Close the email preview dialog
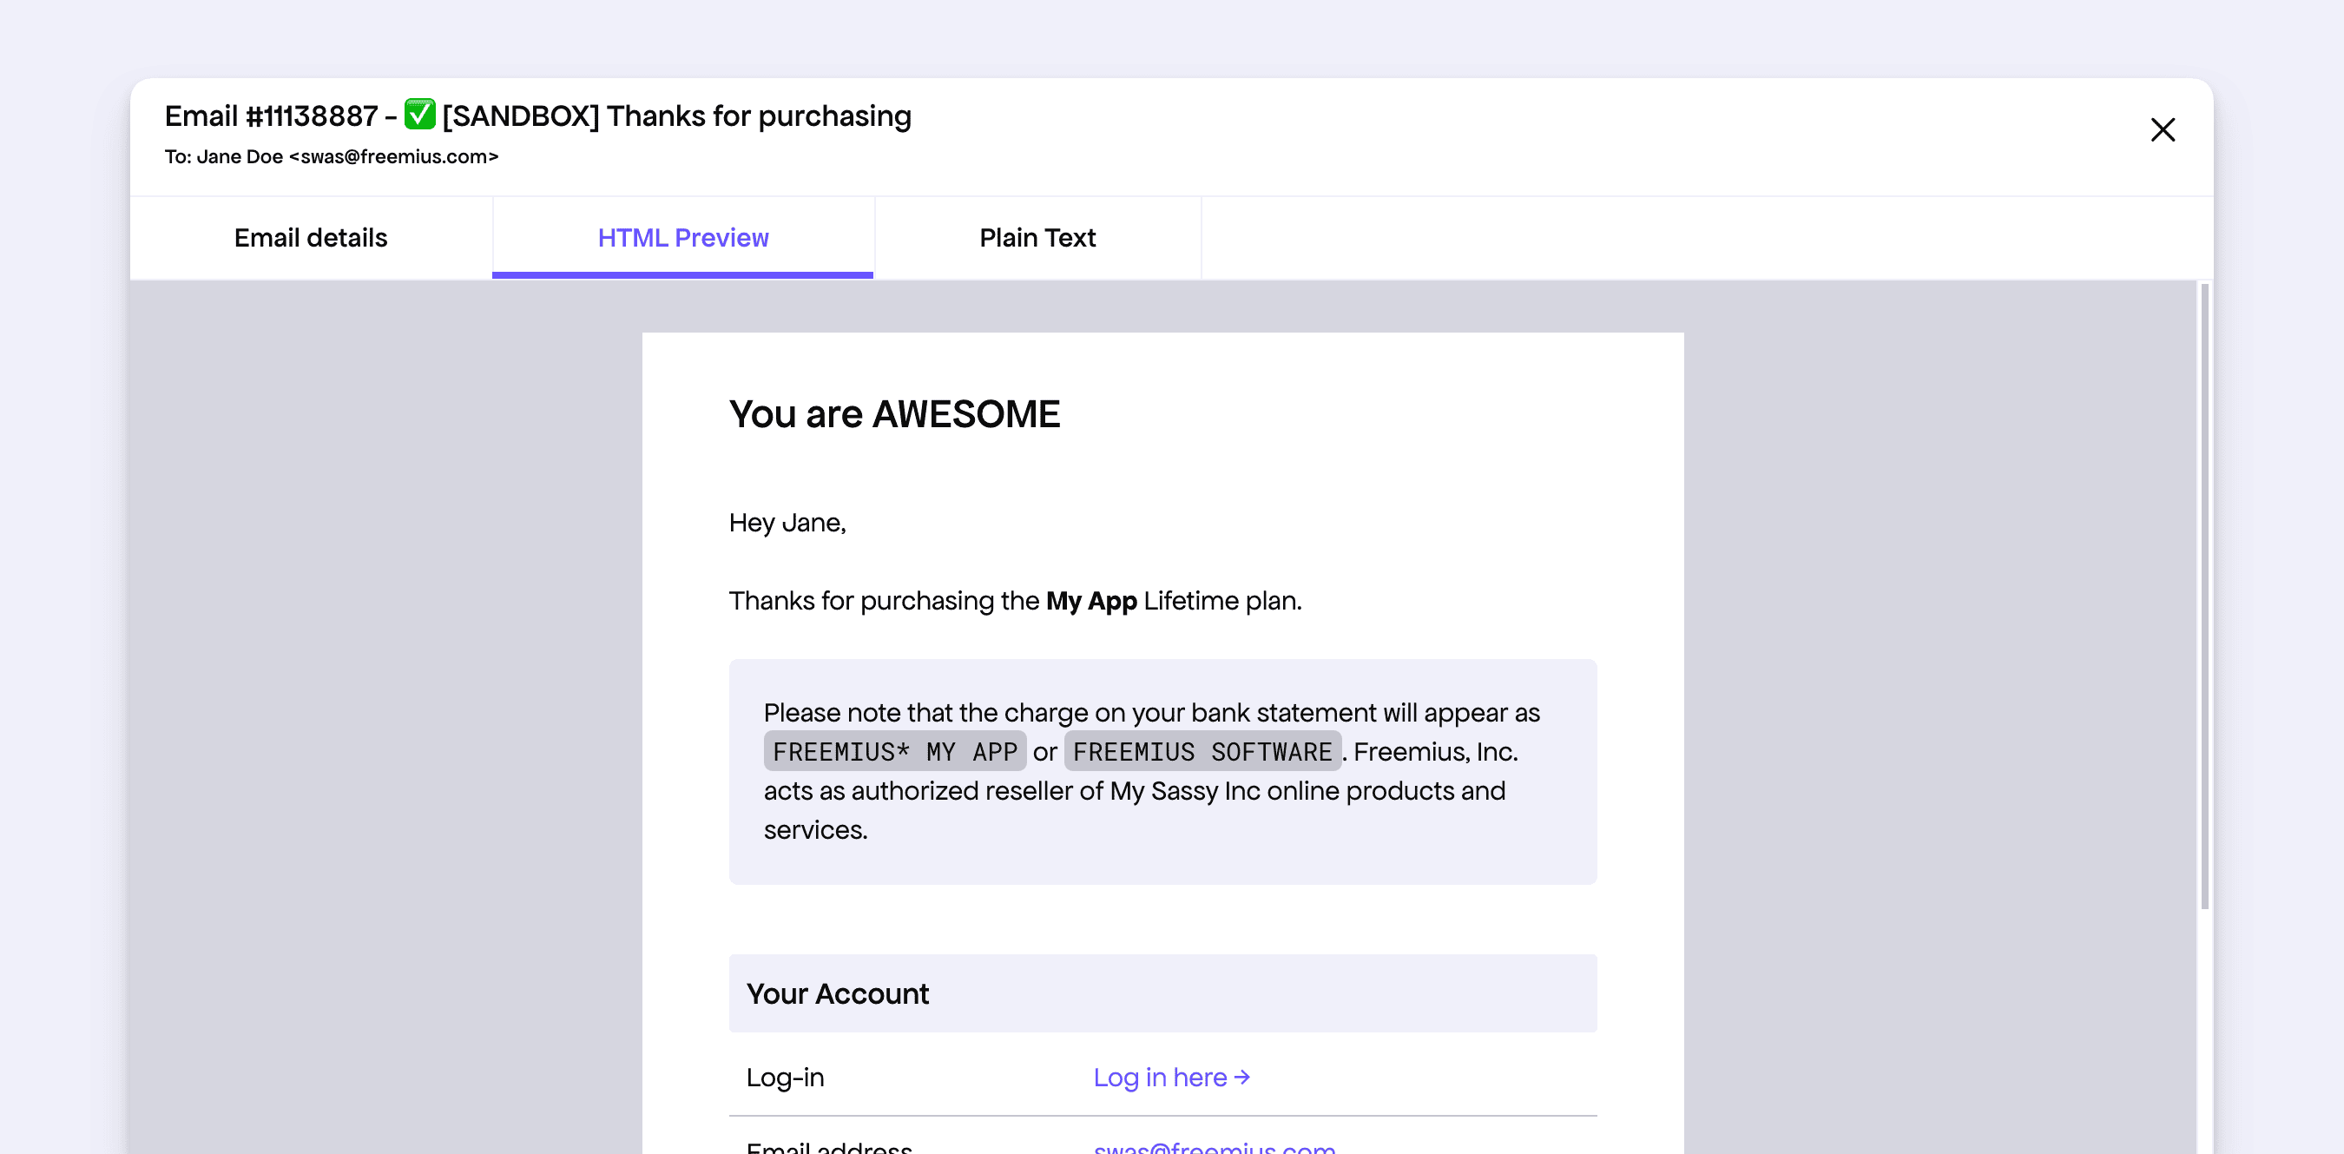 click(2162, 130)
